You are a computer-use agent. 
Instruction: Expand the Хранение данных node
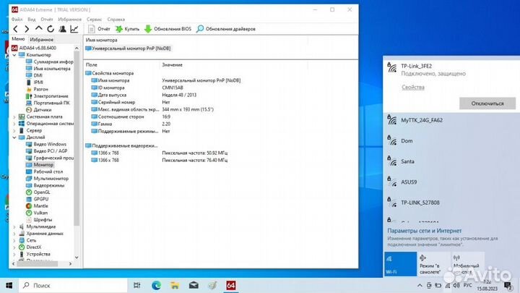click(14, 234)
